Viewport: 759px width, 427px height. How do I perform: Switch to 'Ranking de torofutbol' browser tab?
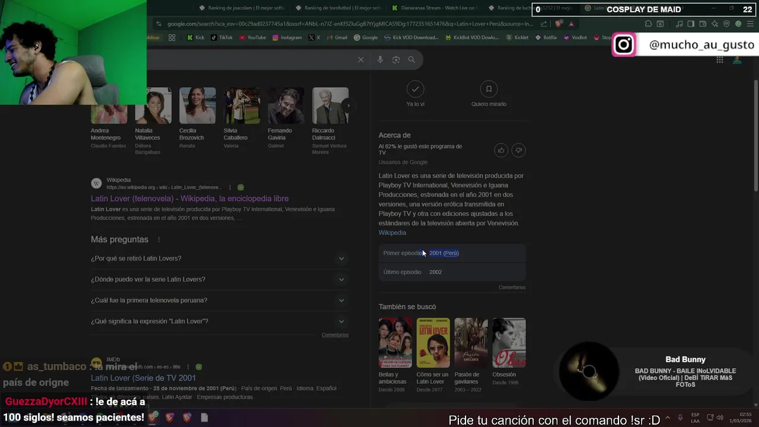click(x=338, y=8)
